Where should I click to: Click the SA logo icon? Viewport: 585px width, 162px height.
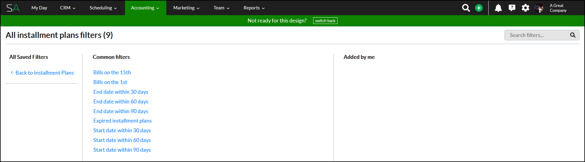pos(13,8)
